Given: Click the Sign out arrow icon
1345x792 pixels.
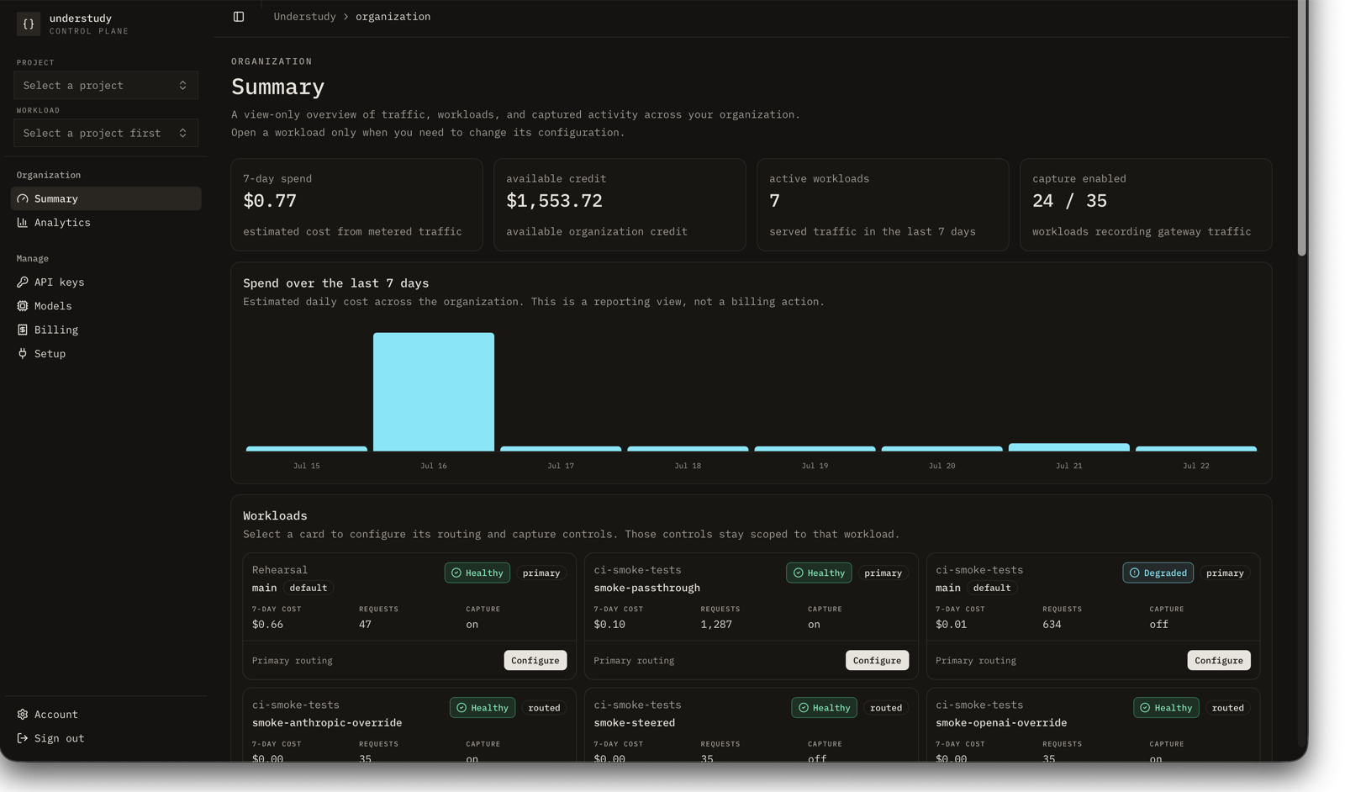Looking at the screenshot, I should pyautogui.click(x=23, y=738).
